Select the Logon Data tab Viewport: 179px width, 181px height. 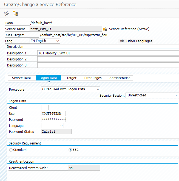coord(48,78)
